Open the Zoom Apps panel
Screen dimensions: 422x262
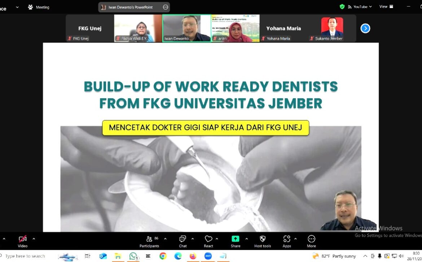pos(287,241)
